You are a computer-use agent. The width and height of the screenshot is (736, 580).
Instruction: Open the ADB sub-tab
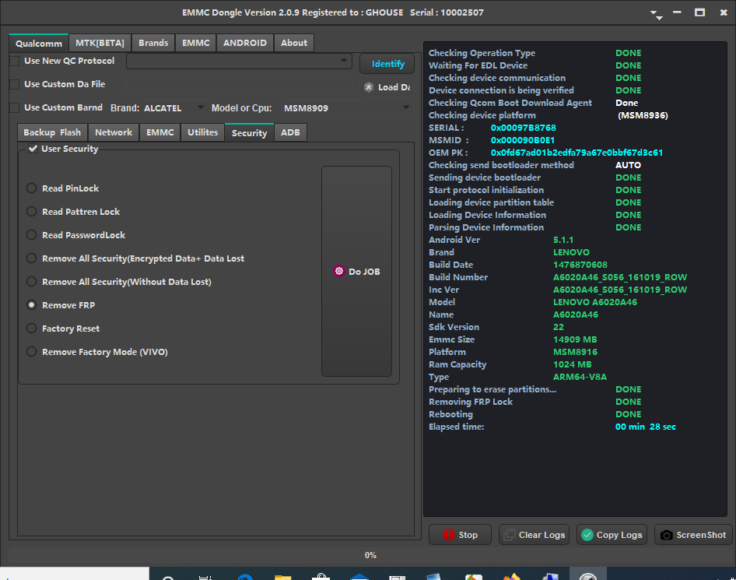[x=290, y=132]
